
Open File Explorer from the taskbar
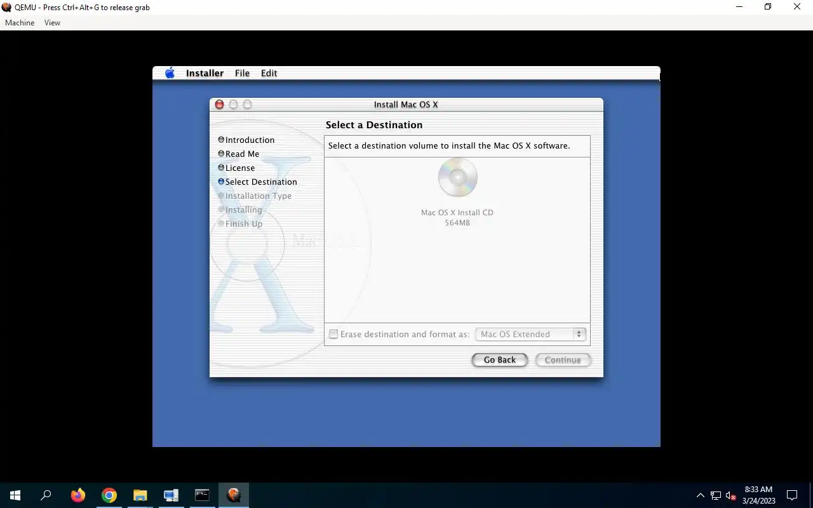[x=140, y=495]
